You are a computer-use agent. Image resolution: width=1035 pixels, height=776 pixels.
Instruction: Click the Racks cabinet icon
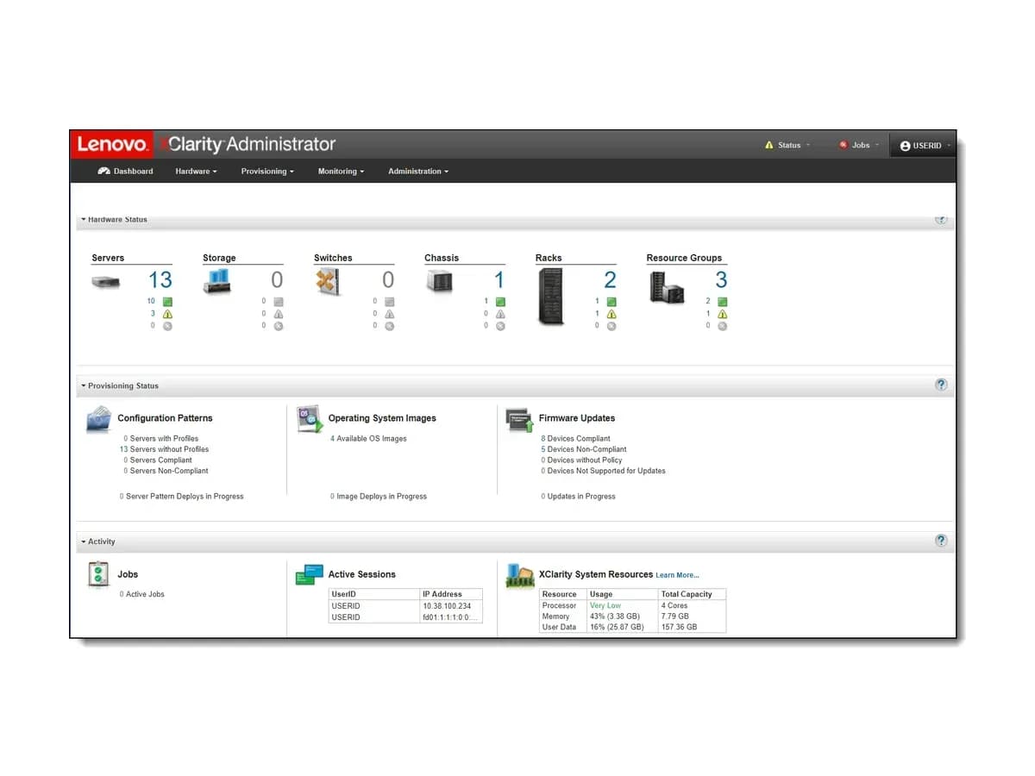tap(550, 296)
